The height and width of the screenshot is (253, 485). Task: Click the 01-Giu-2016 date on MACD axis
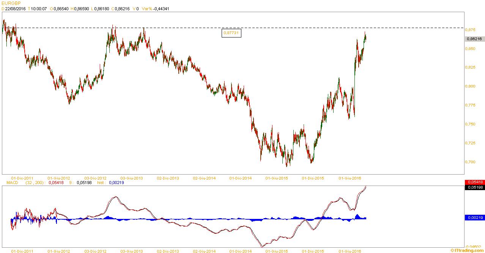coord(350,251)
